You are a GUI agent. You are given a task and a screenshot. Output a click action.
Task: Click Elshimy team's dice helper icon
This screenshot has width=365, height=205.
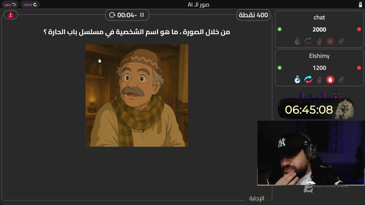tap(341, 80)
